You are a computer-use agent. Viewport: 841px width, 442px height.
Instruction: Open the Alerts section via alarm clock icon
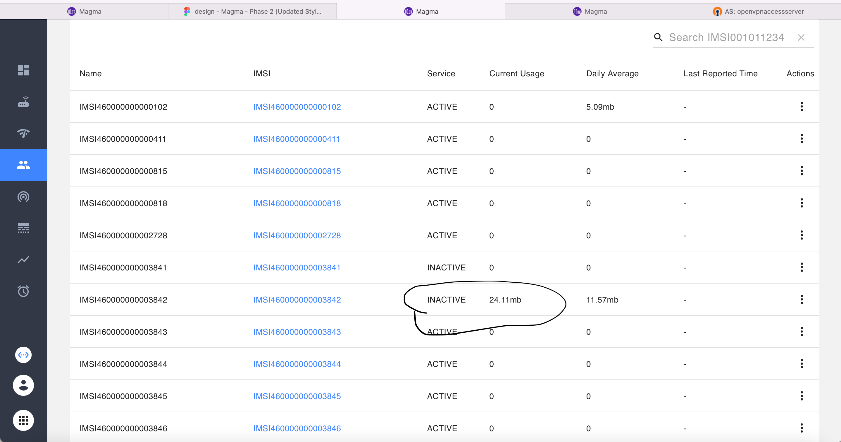pos(23,291)
